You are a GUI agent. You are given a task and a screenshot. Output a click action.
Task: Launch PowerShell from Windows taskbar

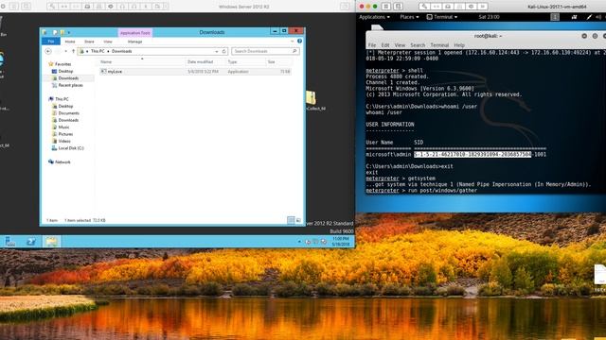pyautogui.click(x=31, y=242)
